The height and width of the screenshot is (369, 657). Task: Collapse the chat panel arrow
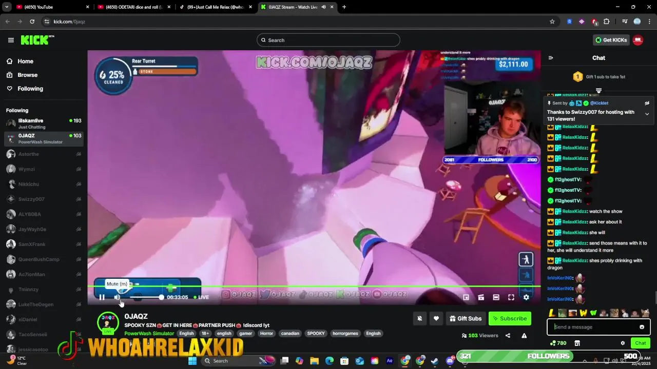click(x=551, y=58)
